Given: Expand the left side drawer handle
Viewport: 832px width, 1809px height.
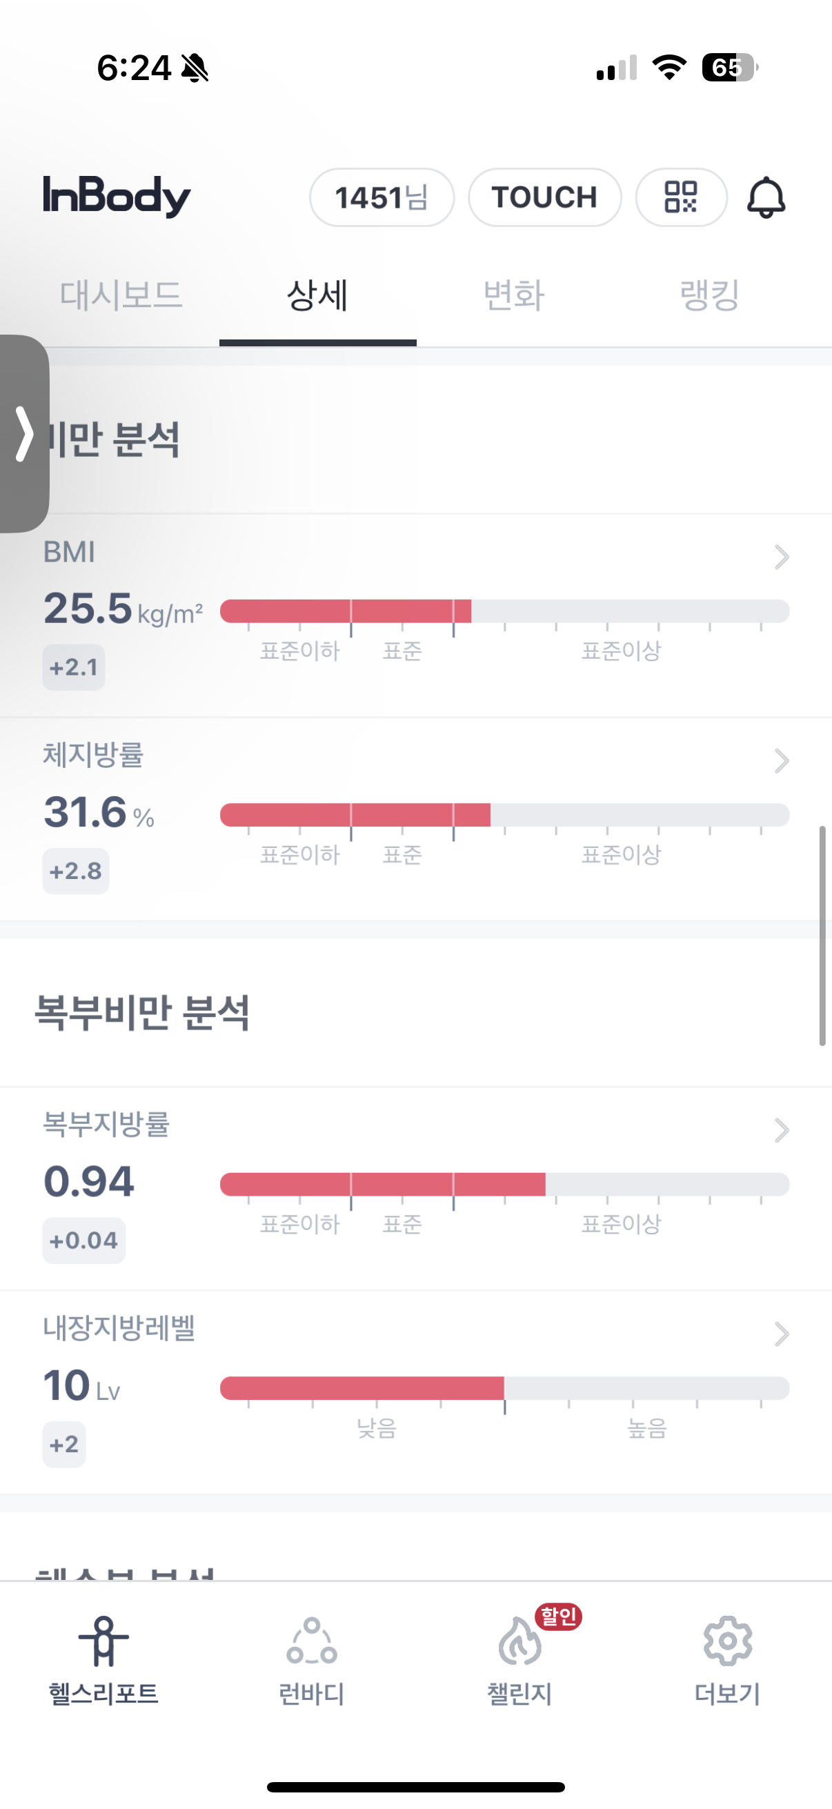Looking at the screenshot, I should tap(24, 433).
